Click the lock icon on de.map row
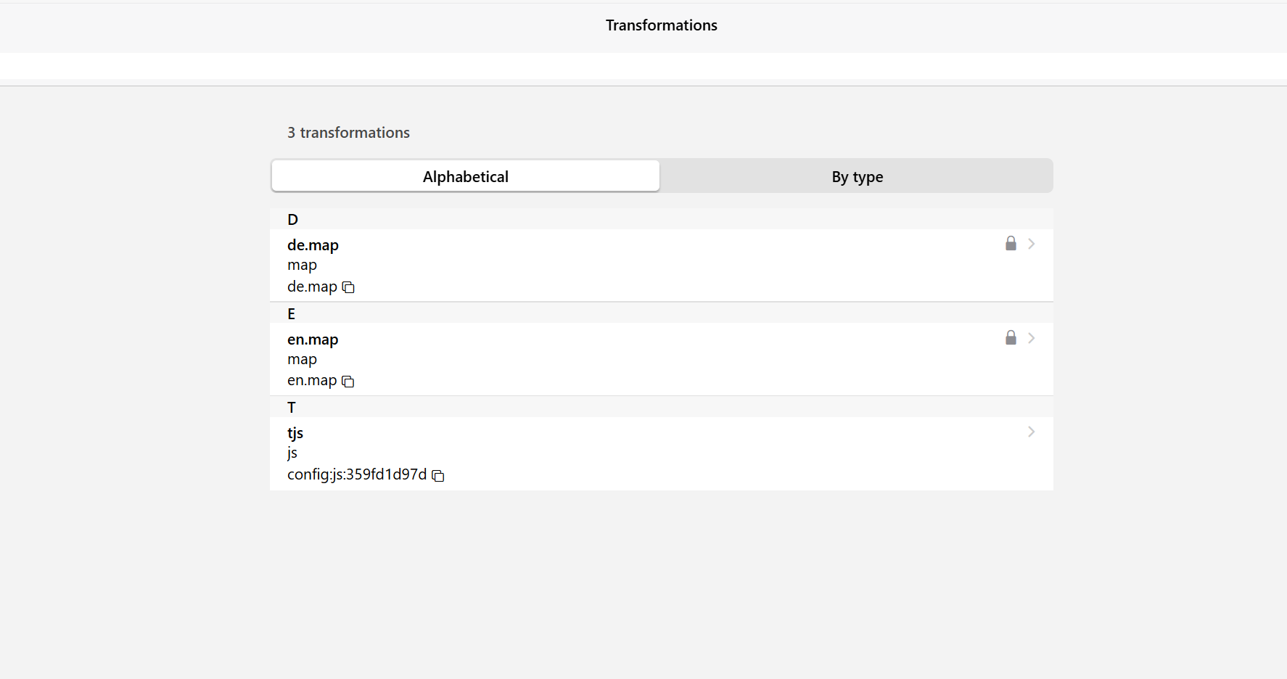This screenshot has height=679, width=1287. 1011,244
